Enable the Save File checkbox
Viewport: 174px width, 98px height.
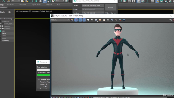tap(106, 13)
